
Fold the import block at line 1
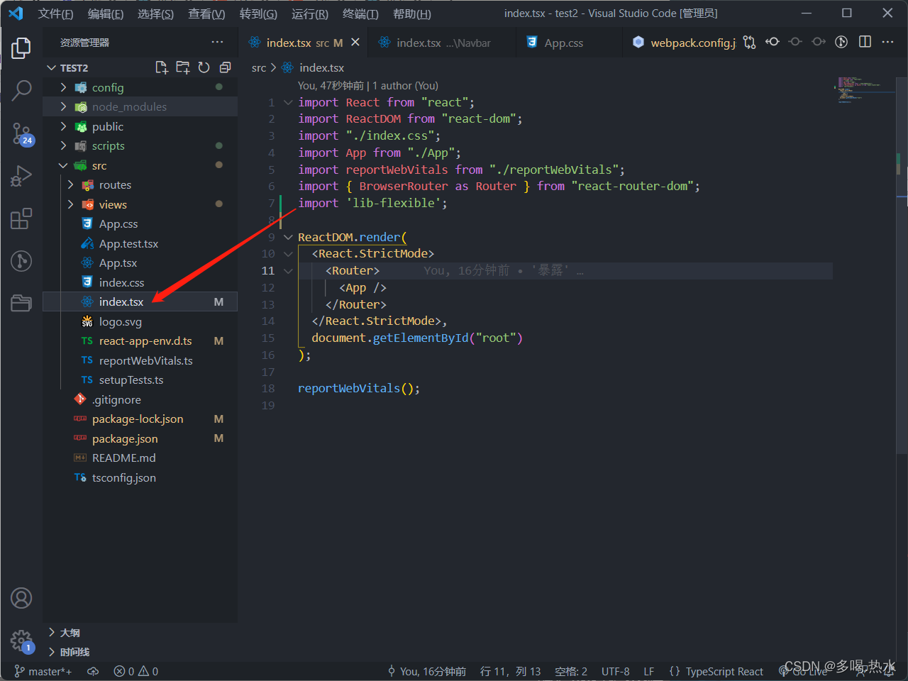(288, 102)
